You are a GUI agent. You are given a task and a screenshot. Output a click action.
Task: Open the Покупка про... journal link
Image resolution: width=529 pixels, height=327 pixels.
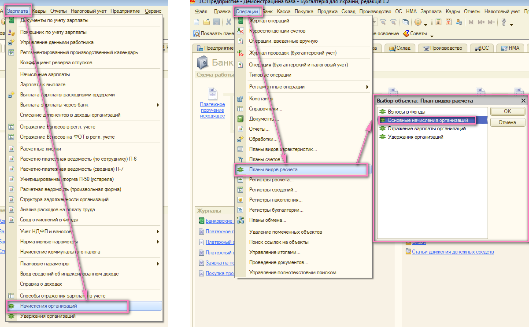click(x=219, y=273)
